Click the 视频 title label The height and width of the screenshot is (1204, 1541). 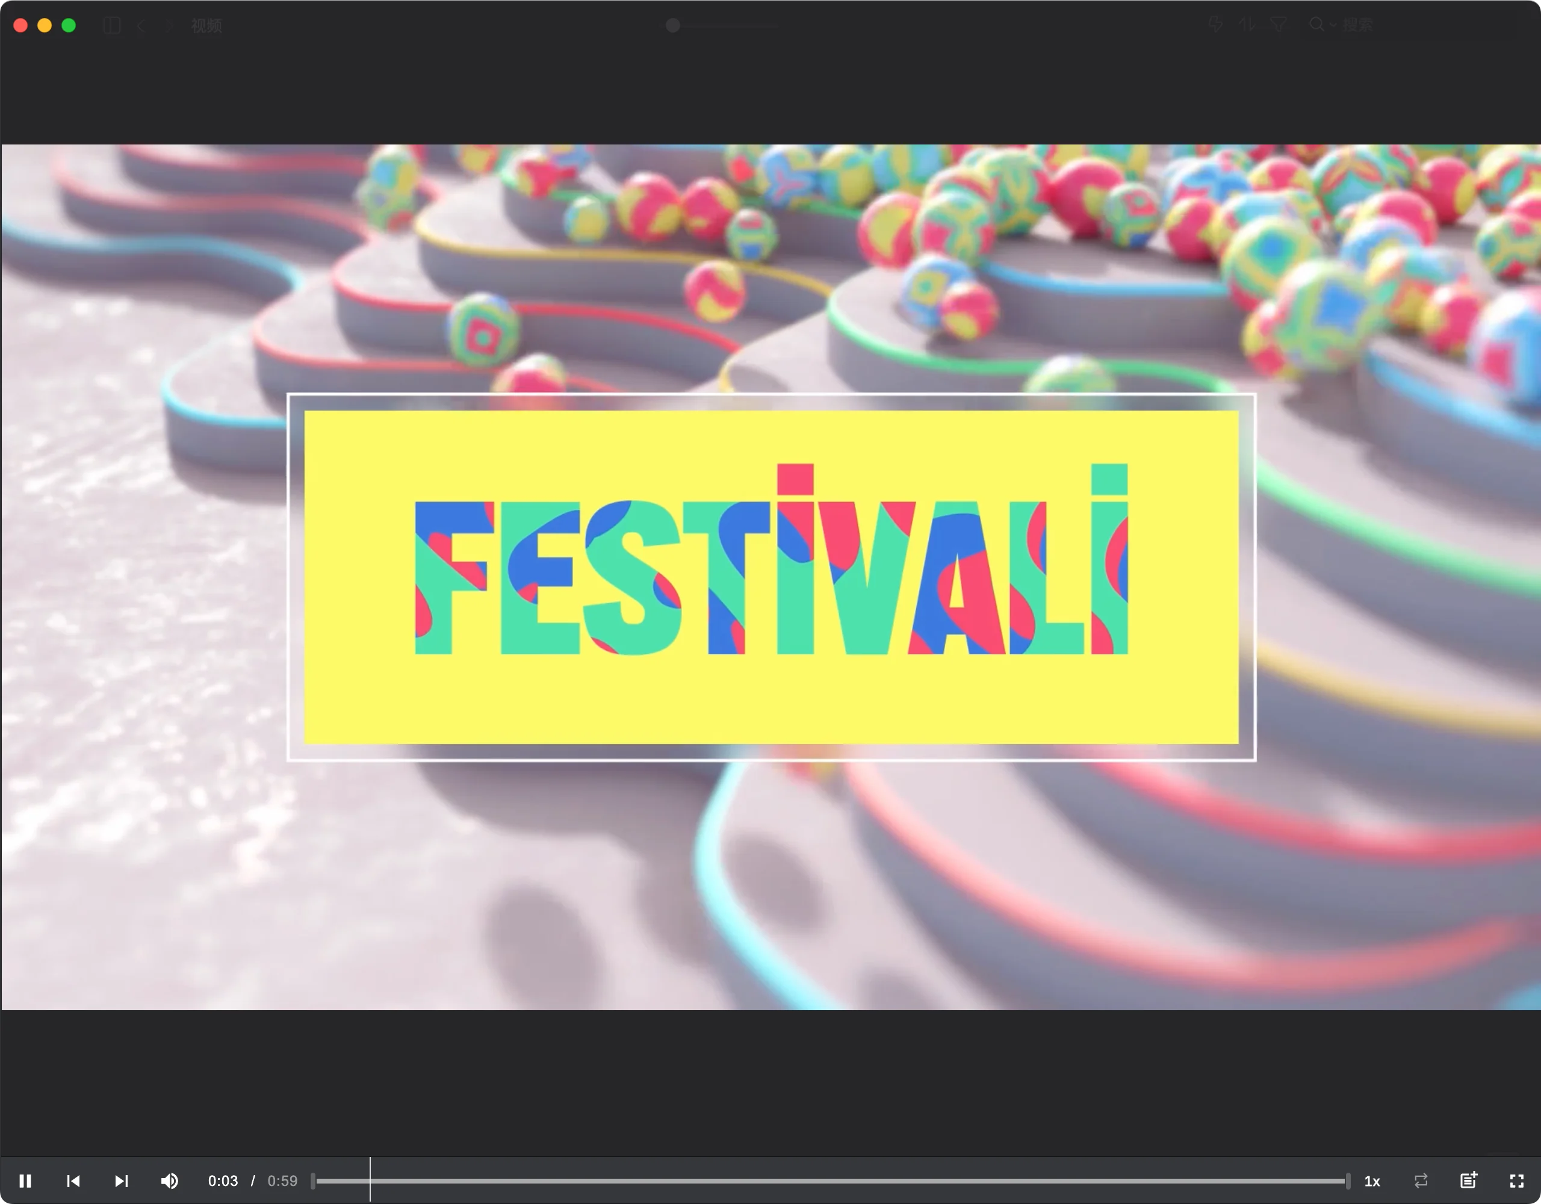click(x=206, y=26)
